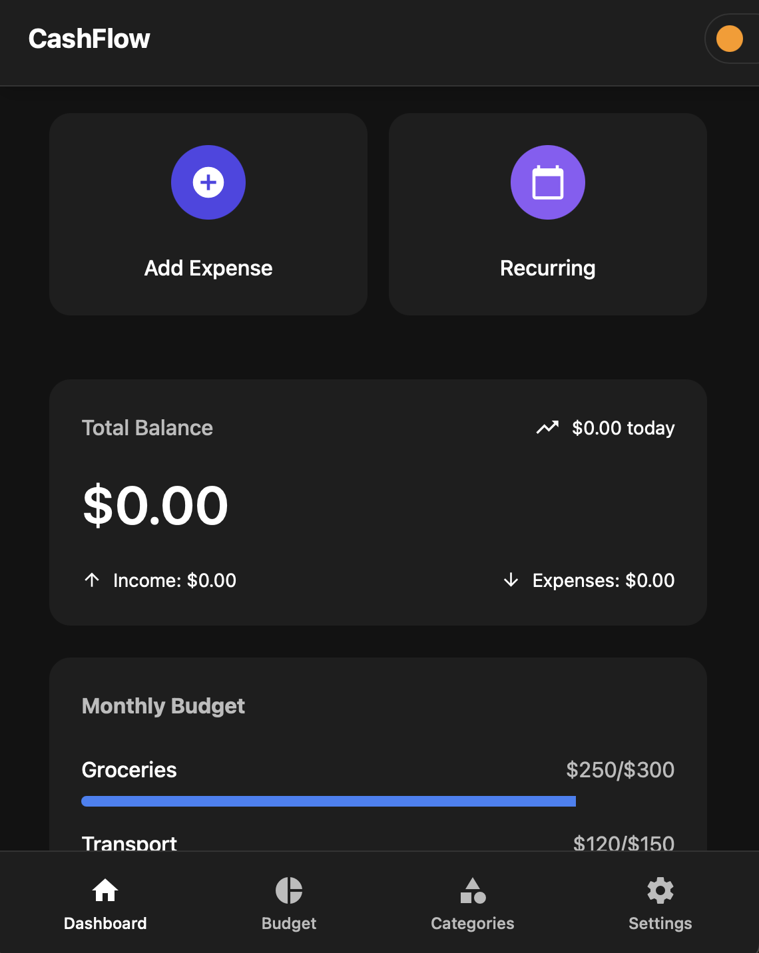Click the CashFlow app title
The width and height of the screenshot is (759, 953).
point(89,39)
